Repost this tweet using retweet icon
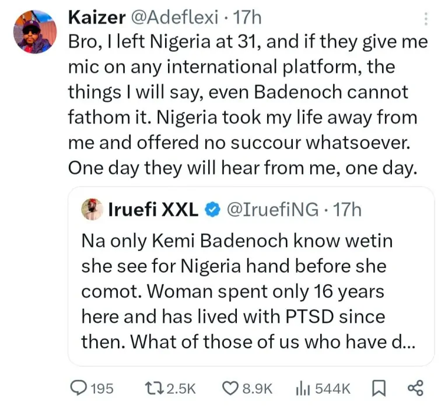Screen dimensions: 448x406 153,387
